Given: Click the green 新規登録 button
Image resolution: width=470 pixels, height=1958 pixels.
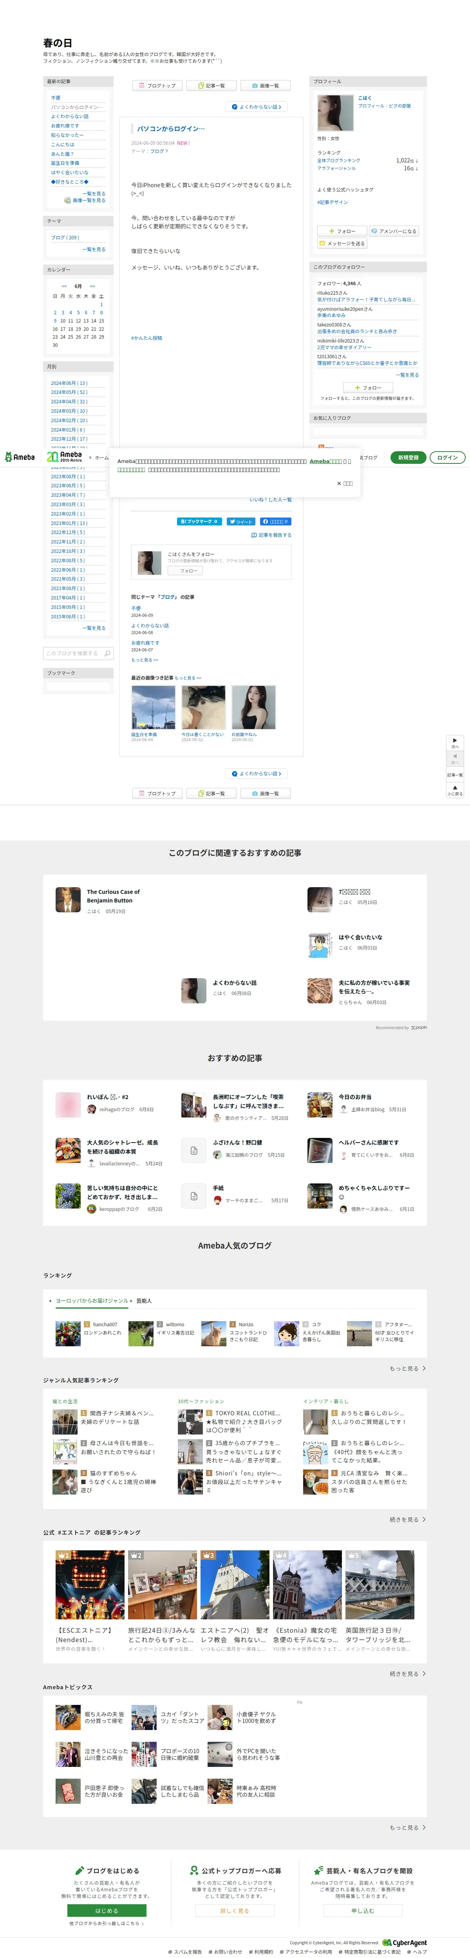Looking at the screenshot, I should [409, 458].
